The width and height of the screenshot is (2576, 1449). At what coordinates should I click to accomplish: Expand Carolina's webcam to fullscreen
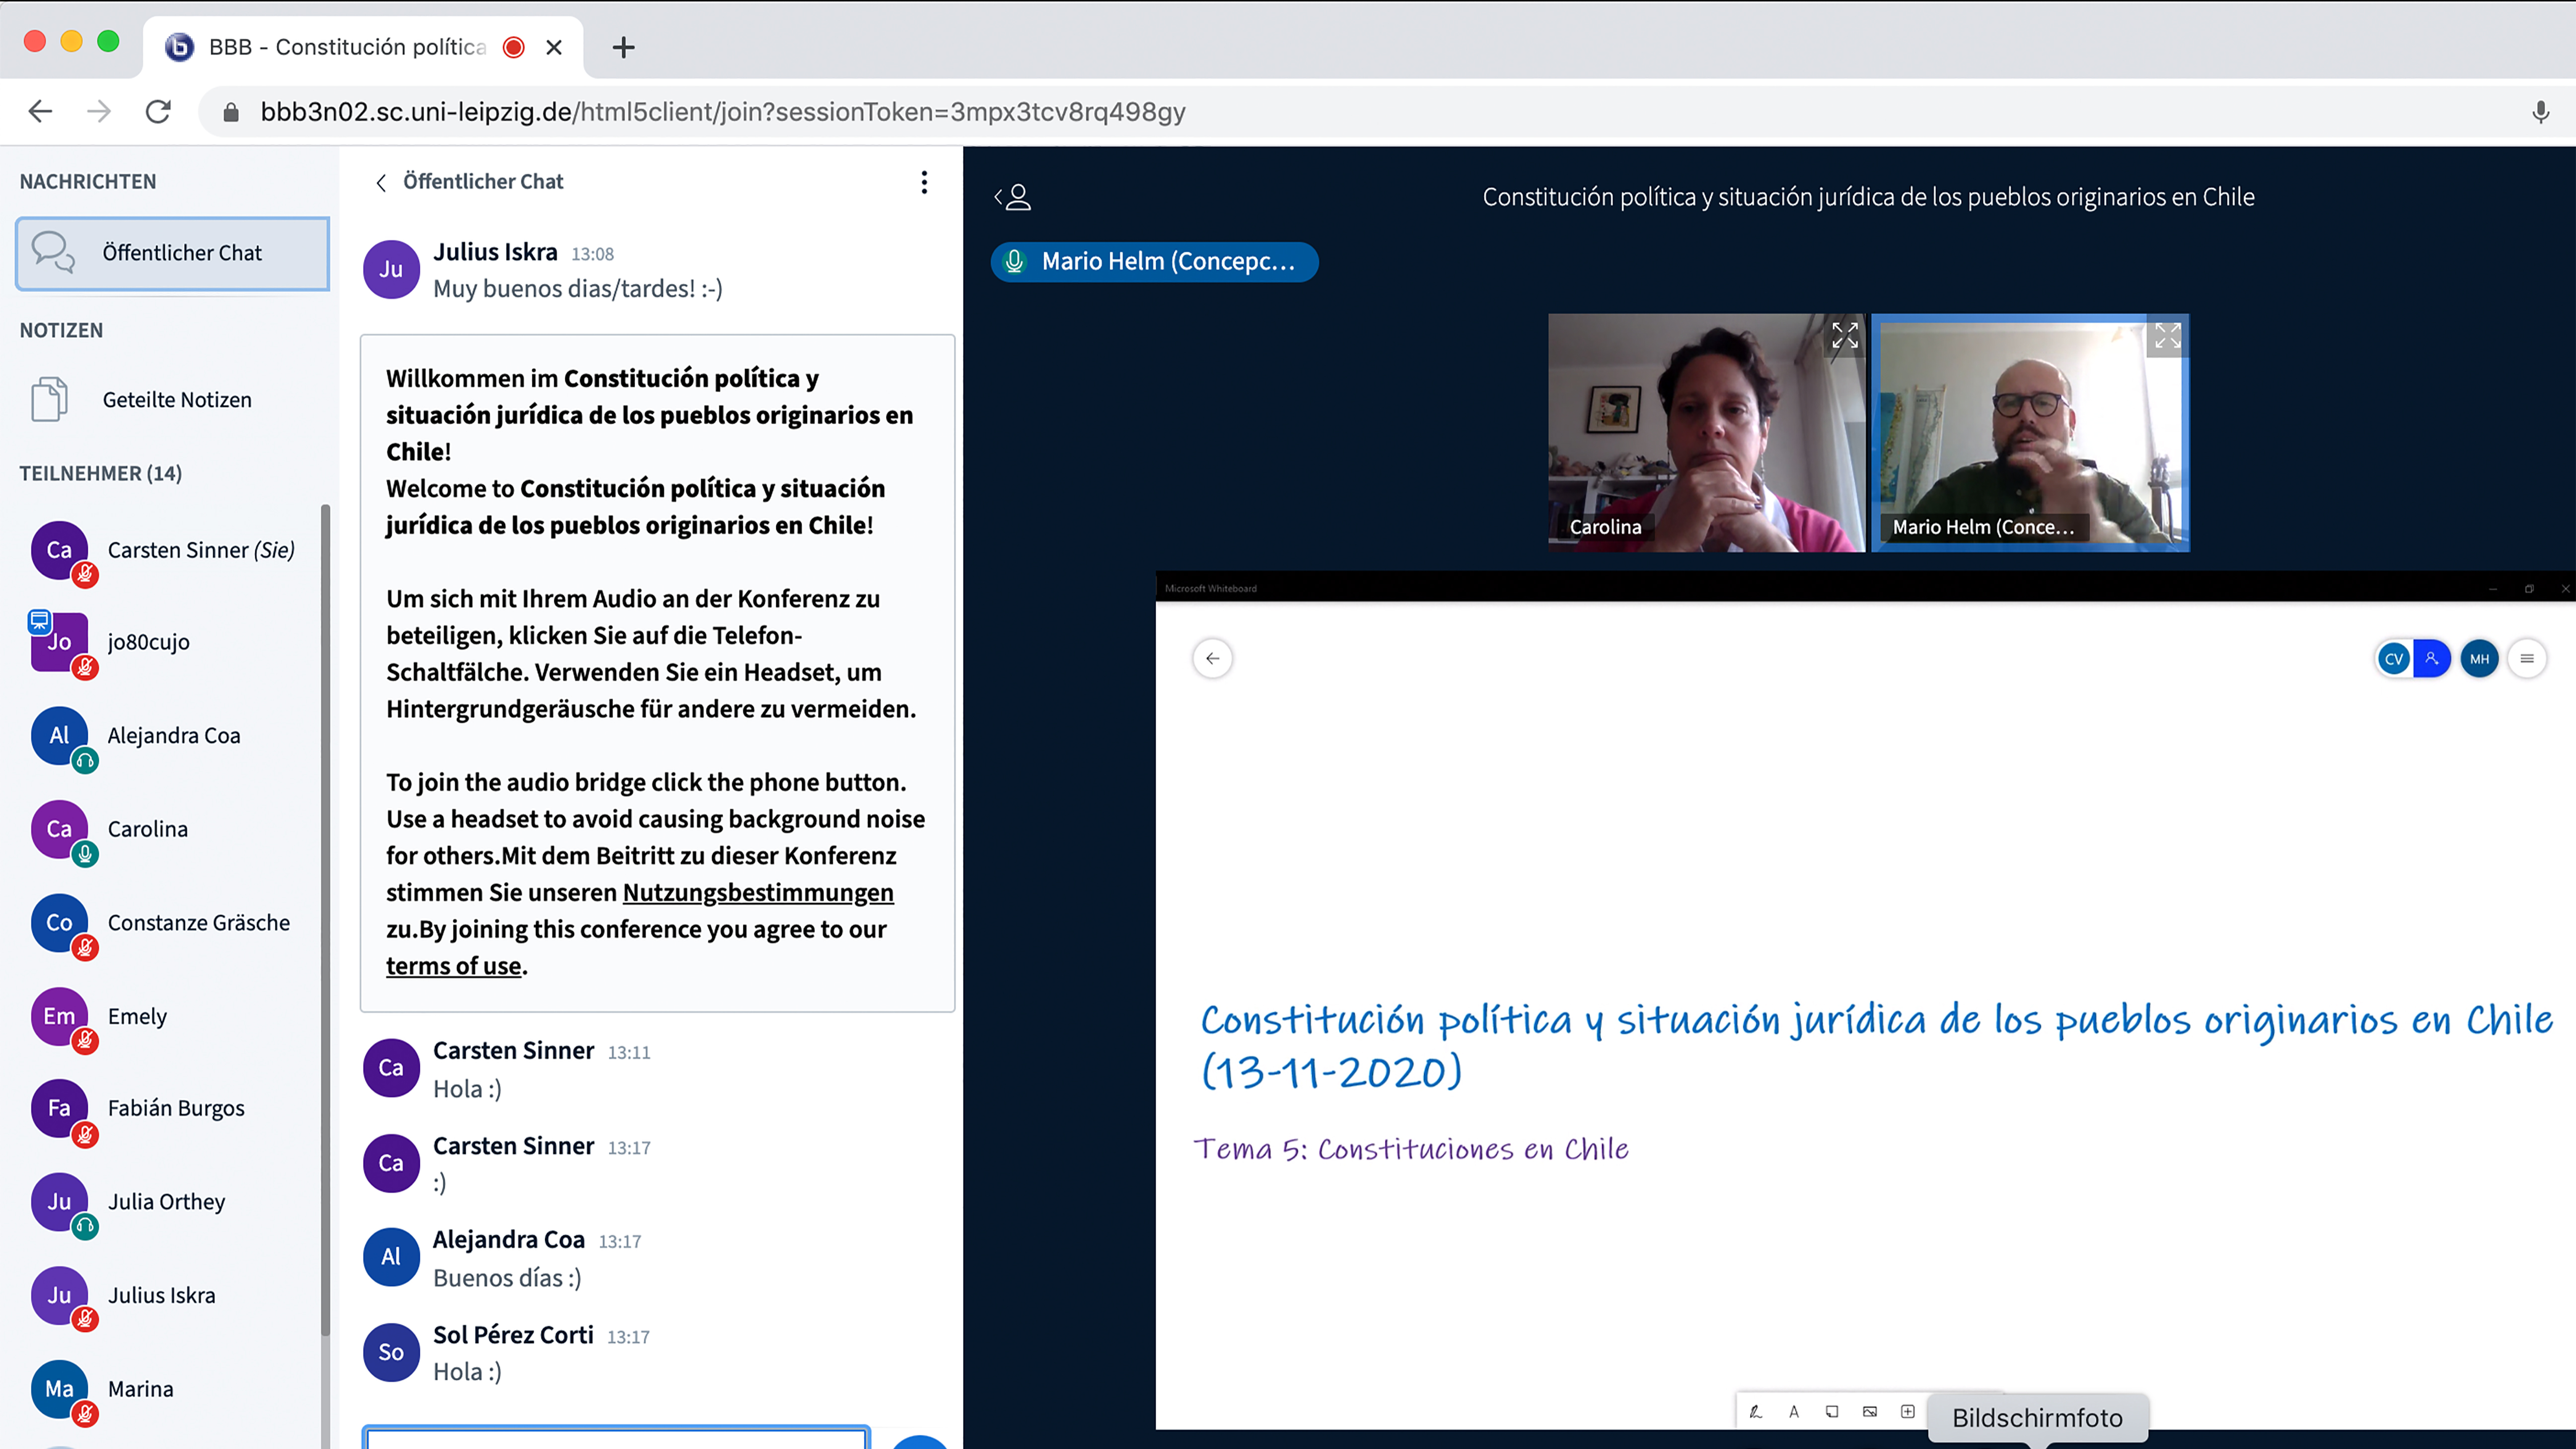[1844, 336]
